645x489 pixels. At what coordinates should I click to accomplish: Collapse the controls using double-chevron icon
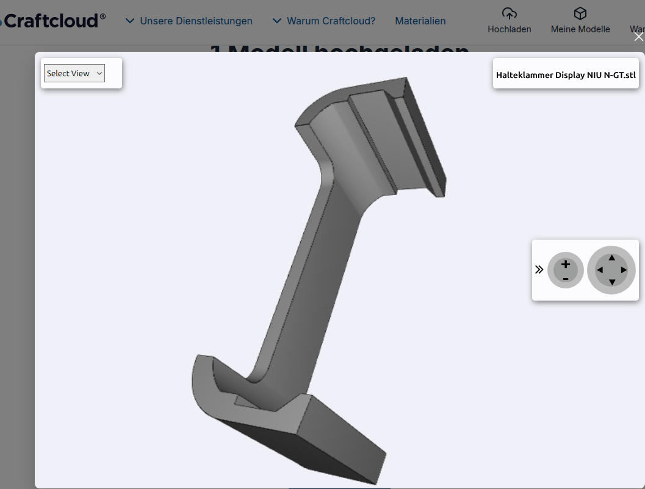pyautogui.click(x=539, y=269)
